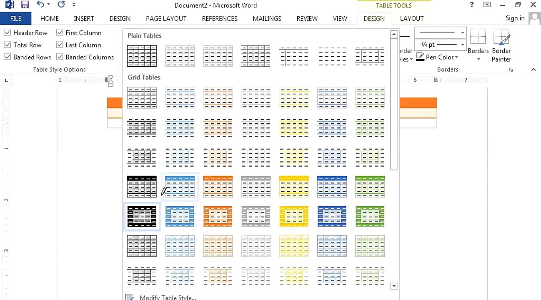Collapse the ribbon with the chevron arrow

point(533,70)
